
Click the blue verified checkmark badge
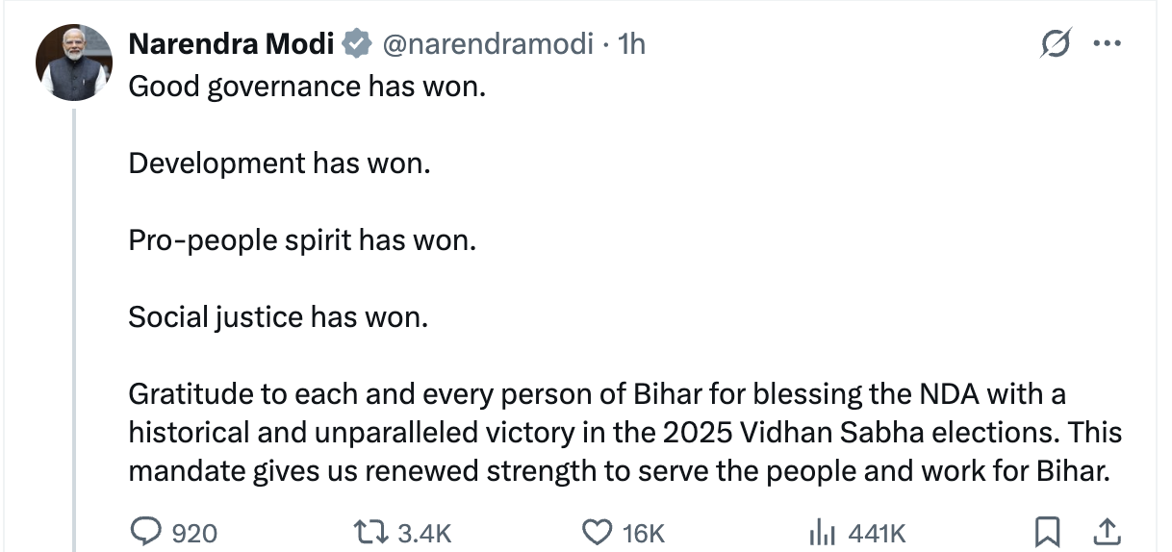pos(358,44)
